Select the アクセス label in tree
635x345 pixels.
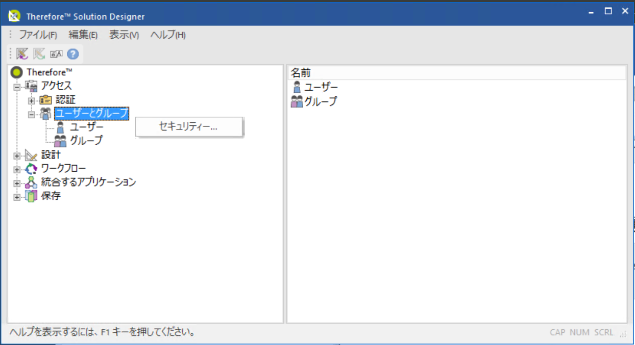coord(57,86)
